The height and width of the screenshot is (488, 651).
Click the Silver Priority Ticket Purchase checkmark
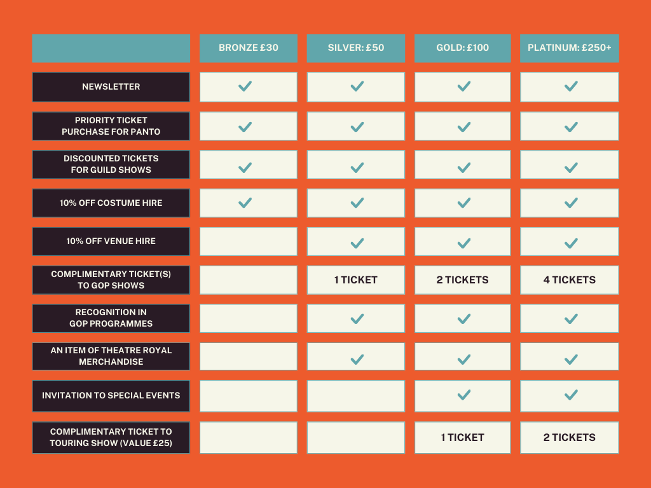[x=357, y=127]
